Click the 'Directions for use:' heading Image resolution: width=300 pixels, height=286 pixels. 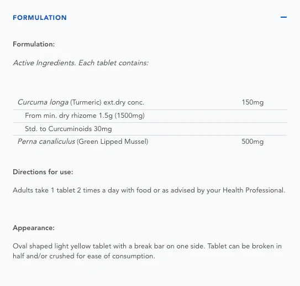coord(43,172)
